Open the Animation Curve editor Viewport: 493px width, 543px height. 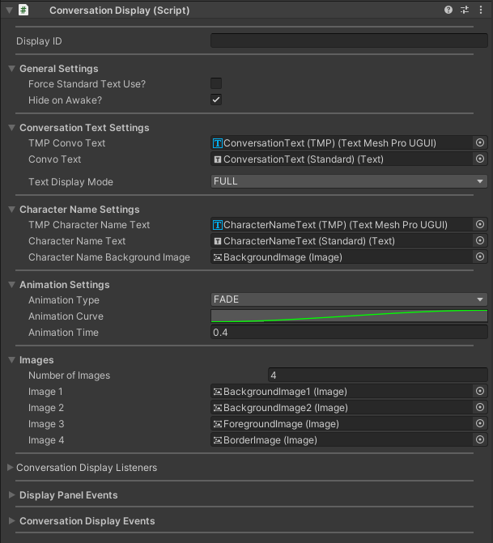349,316
